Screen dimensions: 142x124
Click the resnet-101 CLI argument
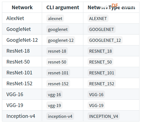[58, 73]
